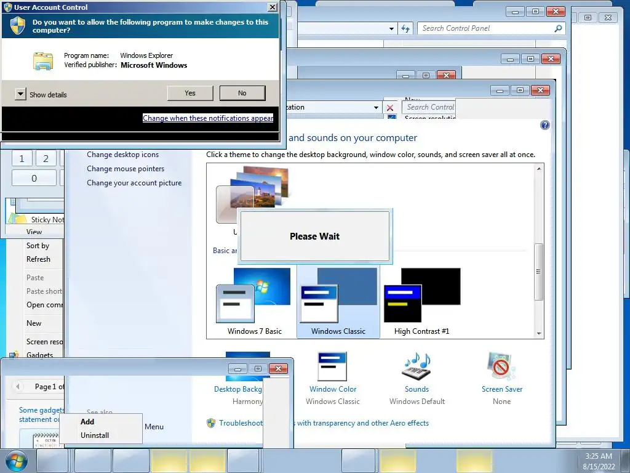Open the Start button orb
Image resolution: width=630 pixels, height=473 pixels.
[x=16, y=461]
